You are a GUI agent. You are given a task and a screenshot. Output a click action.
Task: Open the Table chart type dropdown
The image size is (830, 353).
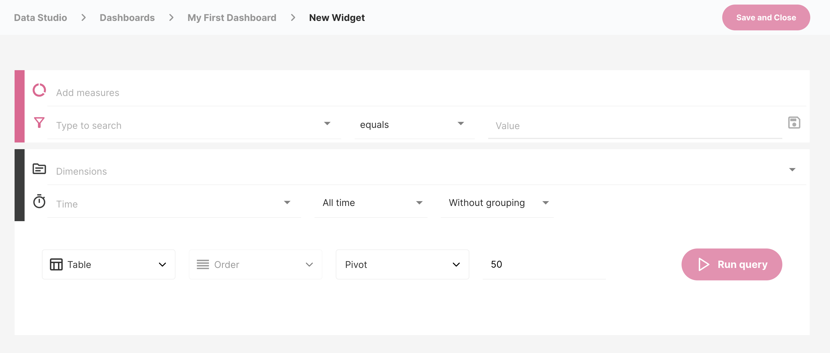pos(109,264)
